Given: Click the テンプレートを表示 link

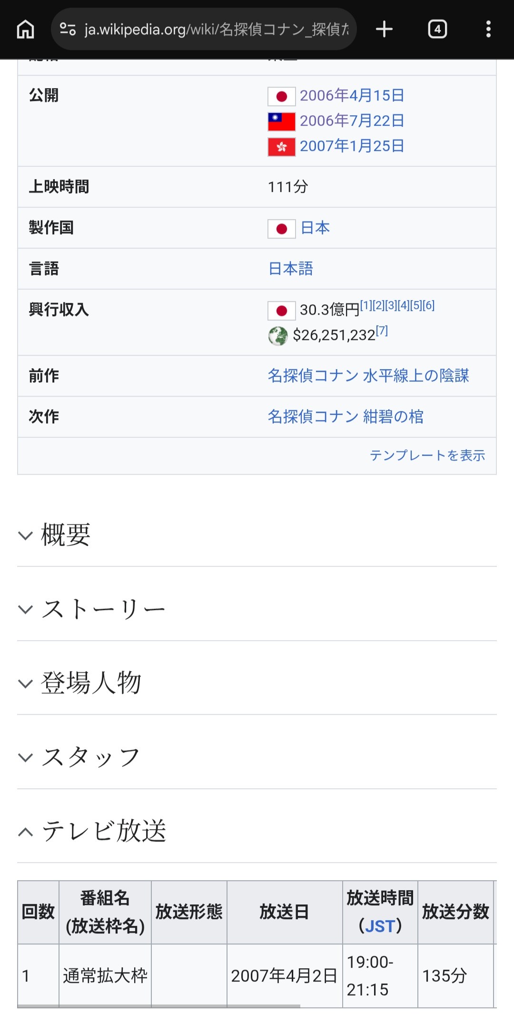Looking at the screenshot, I should pyautogui.click(x=427, y=456).
